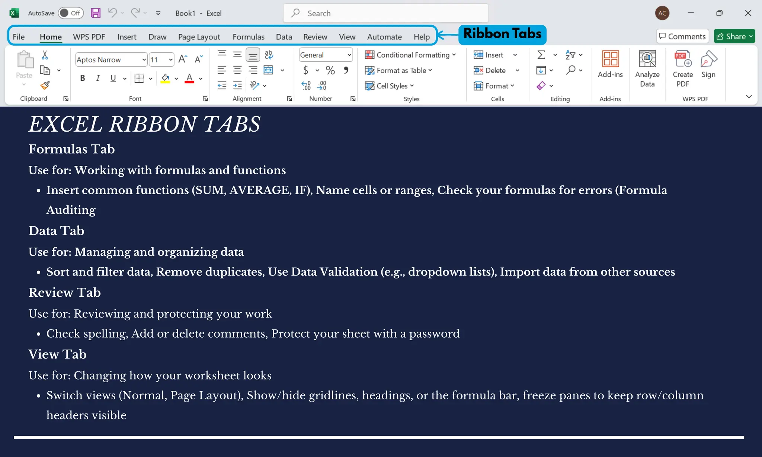Open the Cells Format dropdown

[494, 86]
